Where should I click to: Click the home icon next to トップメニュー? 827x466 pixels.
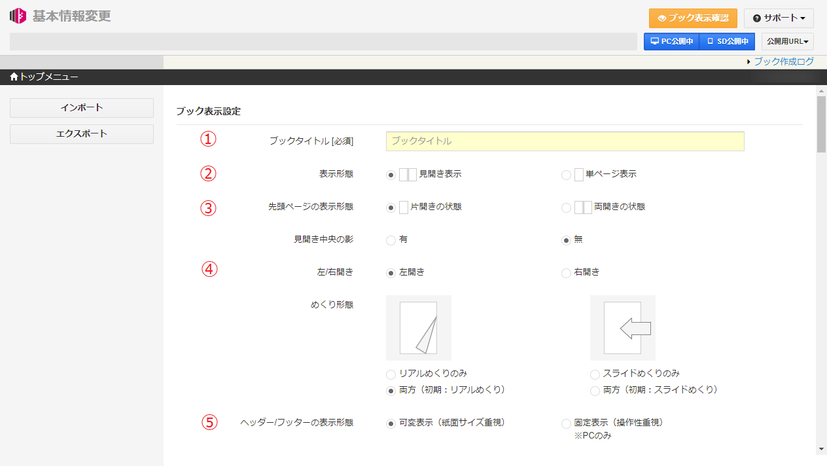point(13,77)
